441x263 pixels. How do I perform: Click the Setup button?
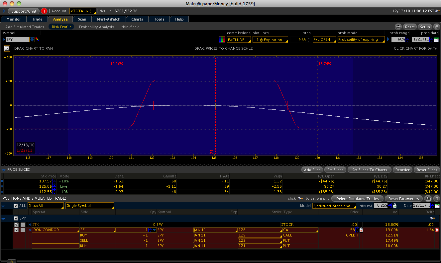[x=425, y=27]
